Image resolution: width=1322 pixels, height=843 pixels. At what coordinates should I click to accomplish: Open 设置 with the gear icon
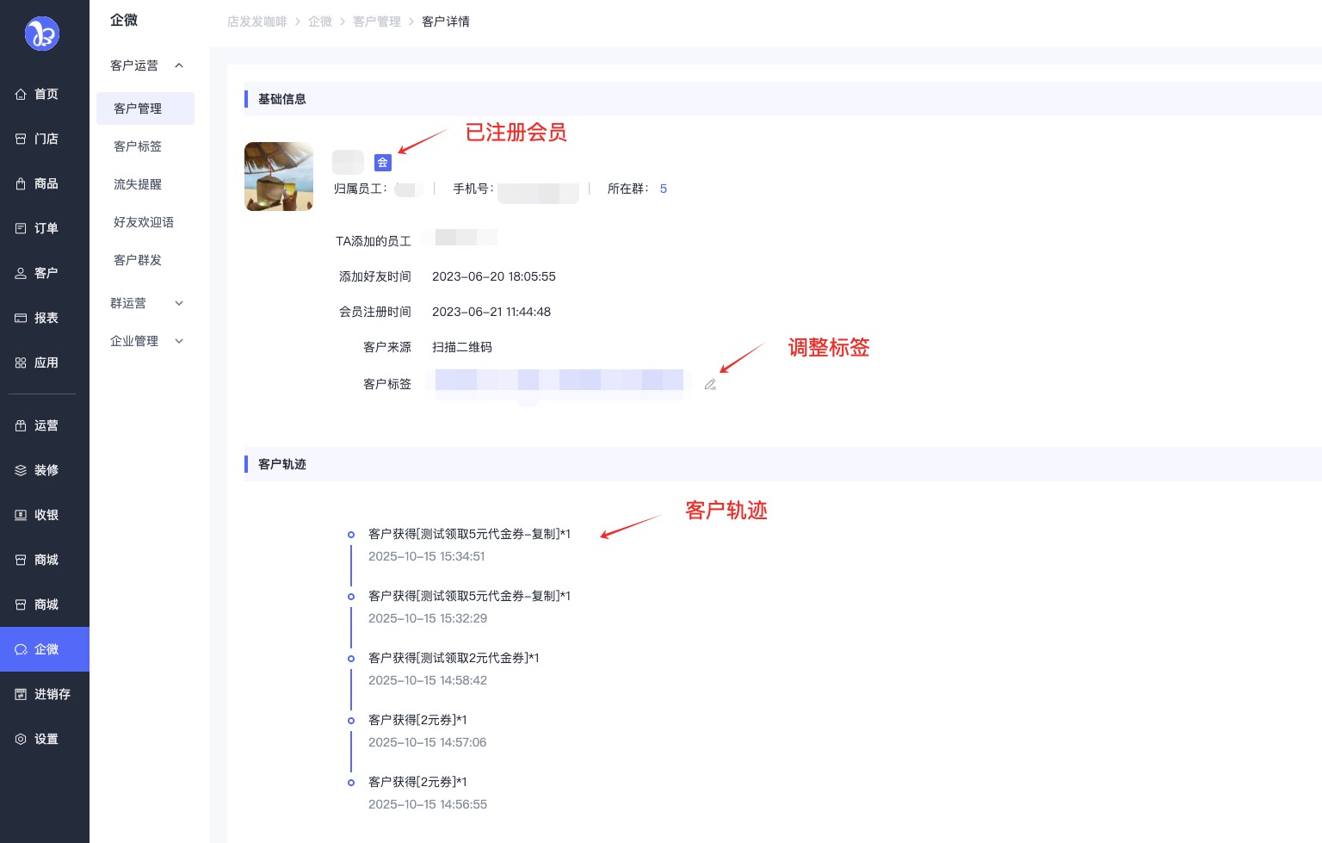pos(36,739)
